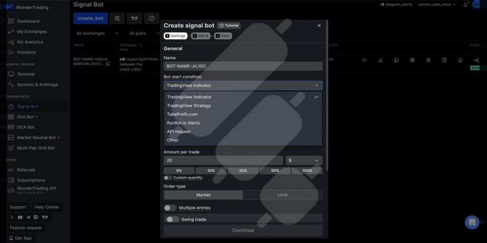This screenshot has width=487, height=243.
Task: Duplicate BOT-NAME-VyEoJz with the copy action icon
Action: 396,60
